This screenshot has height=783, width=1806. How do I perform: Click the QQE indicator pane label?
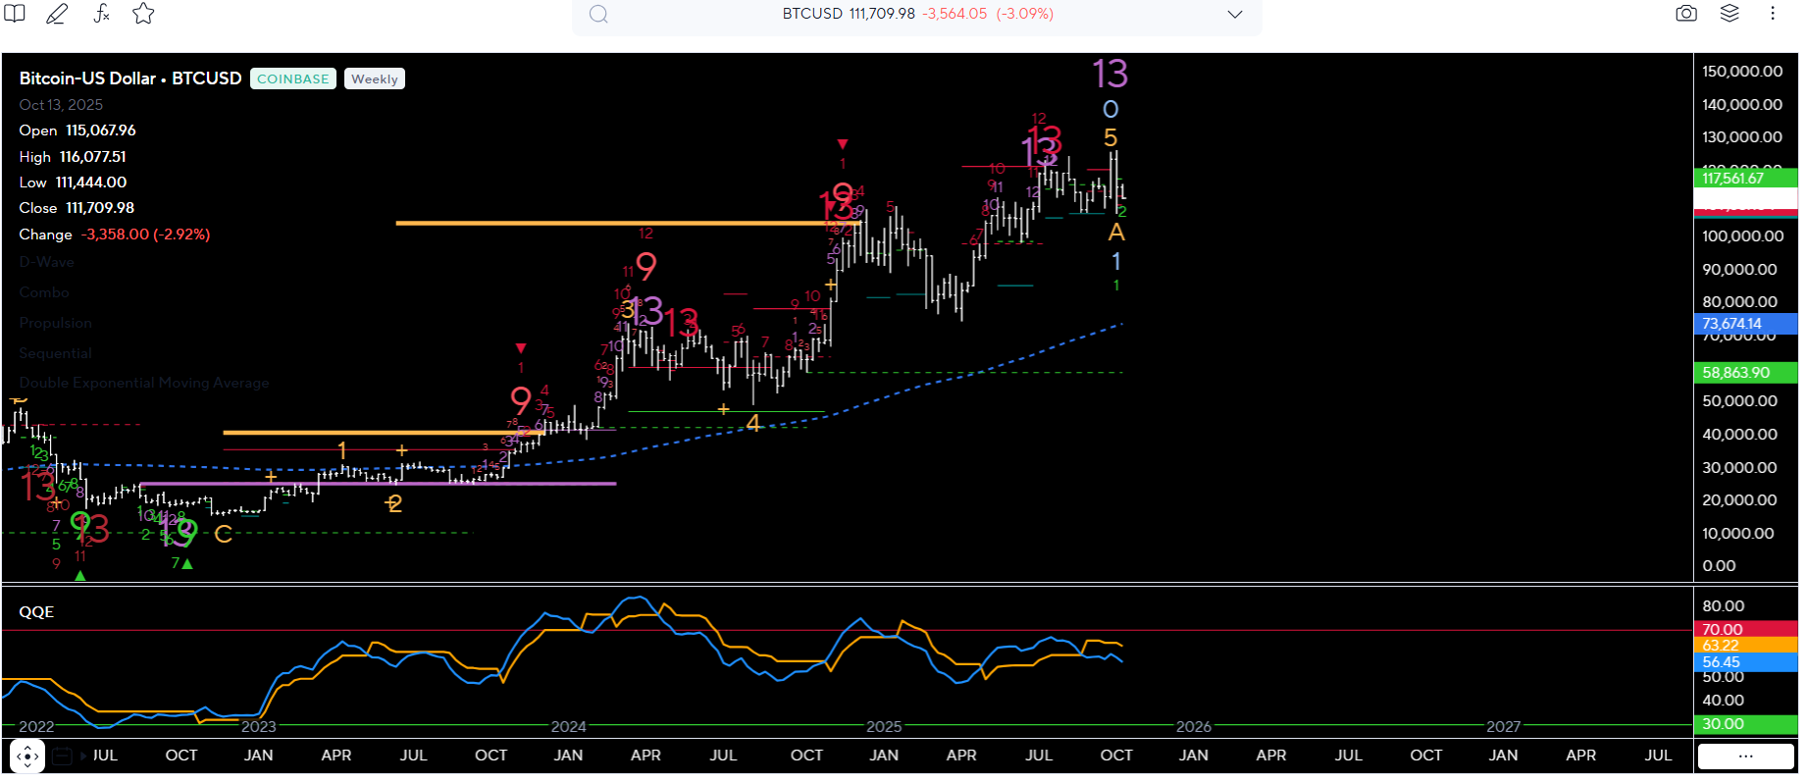click(x=36, y=612)
